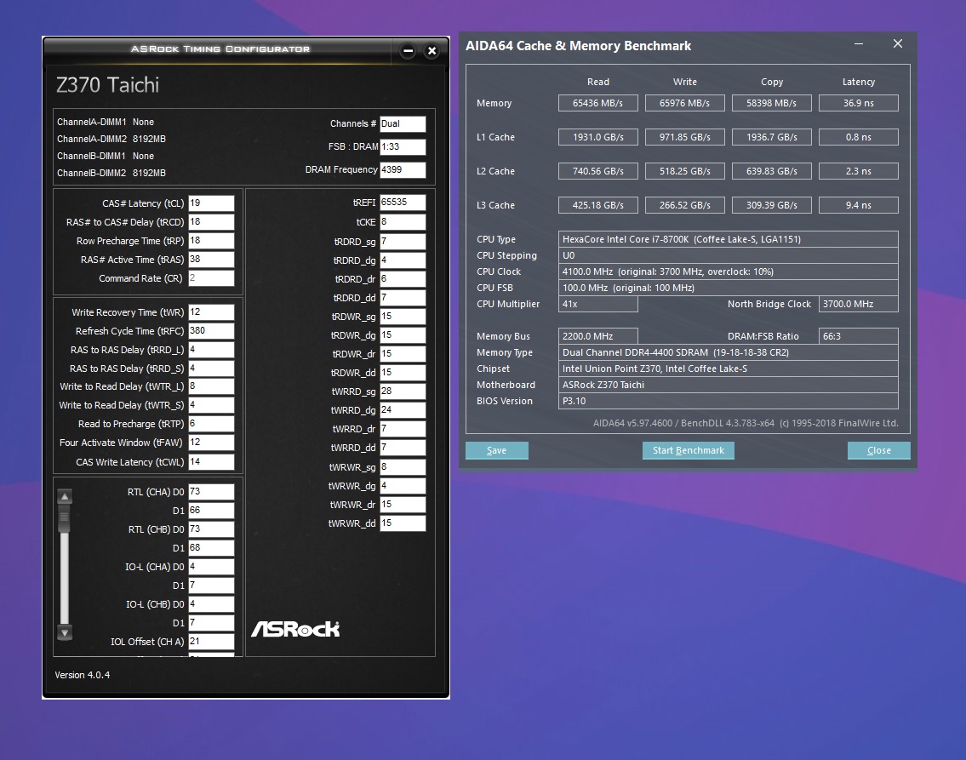Click the Memory Type DDR4-4400 value

click(x=729, y=352)
